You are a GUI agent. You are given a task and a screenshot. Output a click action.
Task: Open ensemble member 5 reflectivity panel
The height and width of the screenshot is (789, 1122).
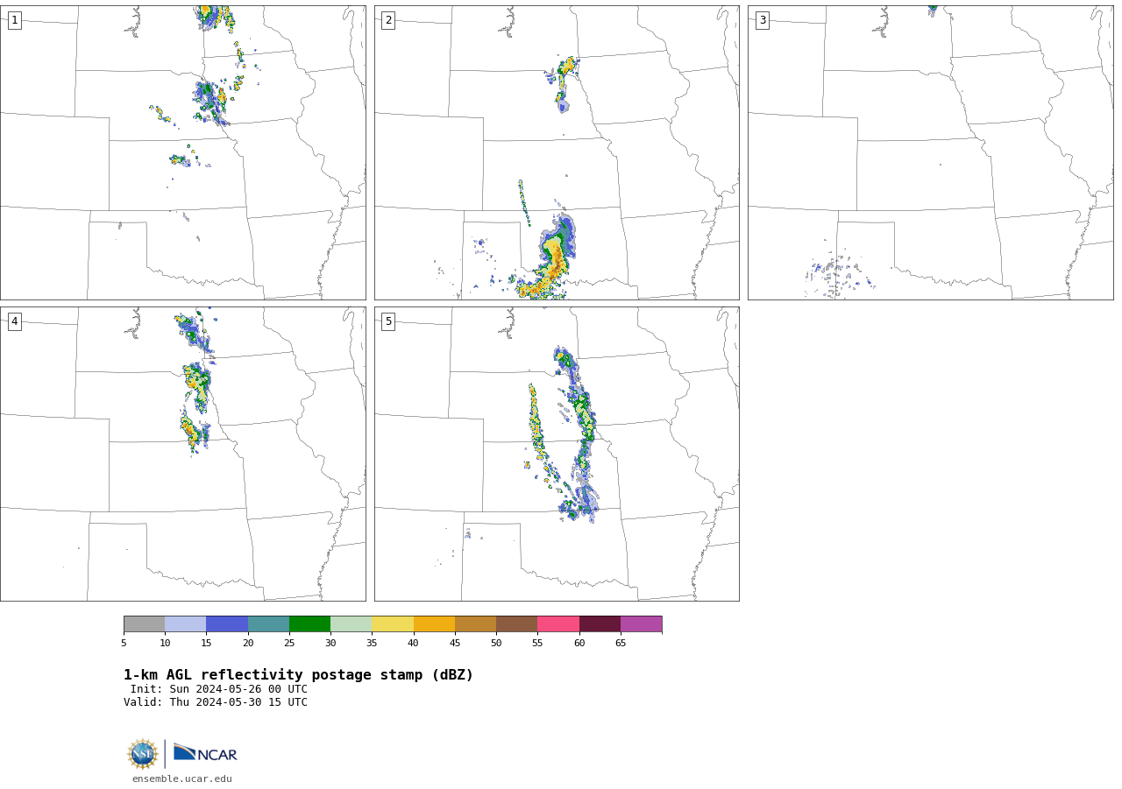point(557,454)
